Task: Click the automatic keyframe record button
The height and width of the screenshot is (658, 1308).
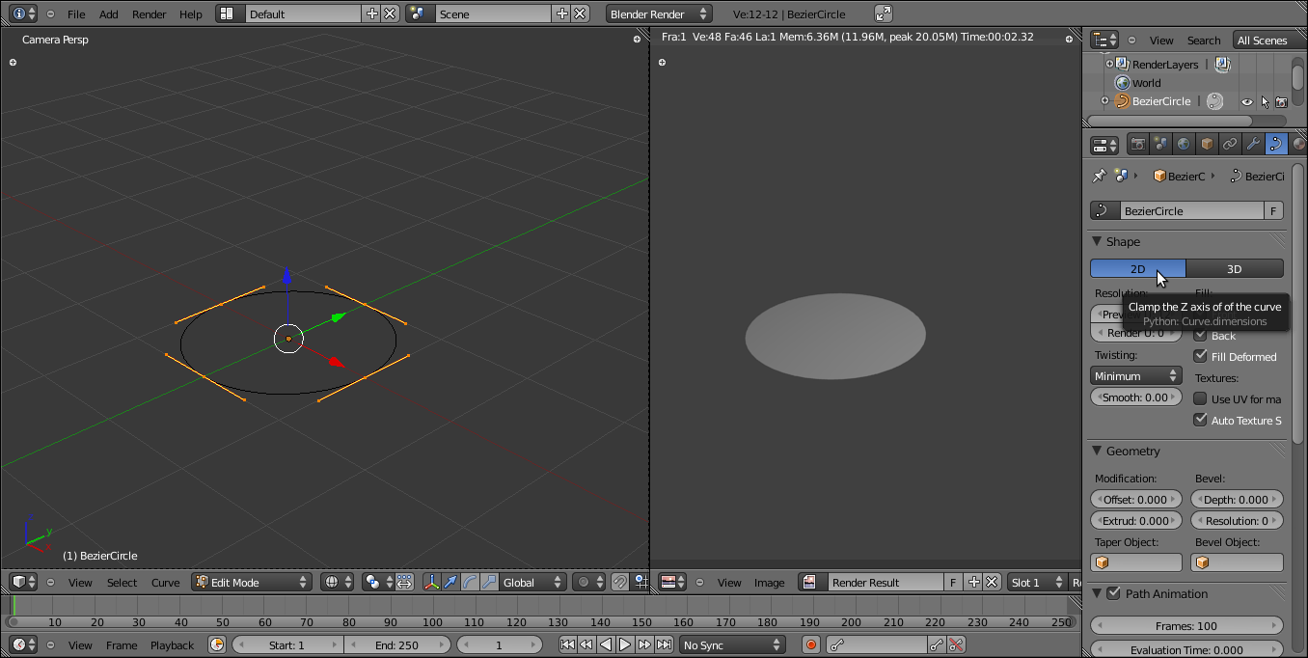Action: point(811,644)
